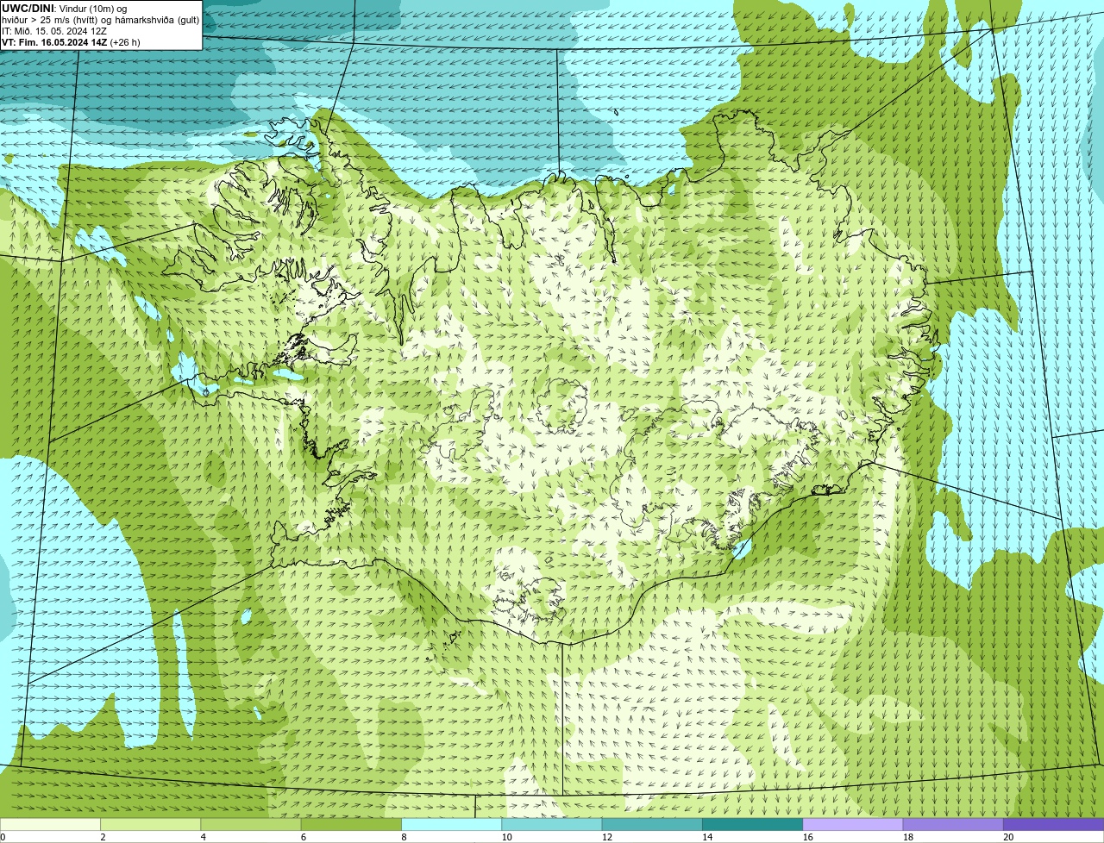Pick the 12–14 m/s teal legend swatch
The width and height of the screenshot is (1104, 843).
652,824
